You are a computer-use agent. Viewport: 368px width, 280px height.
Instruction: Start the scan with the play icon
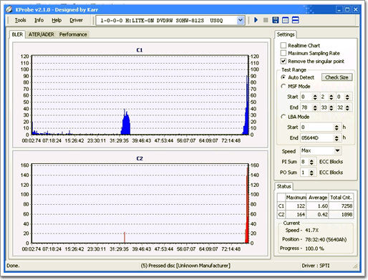(x=256, y=20)
